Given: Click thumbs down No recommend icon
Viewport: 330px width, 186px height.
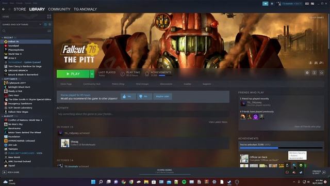Looking at the screenshot, I should tap(141, 97).
